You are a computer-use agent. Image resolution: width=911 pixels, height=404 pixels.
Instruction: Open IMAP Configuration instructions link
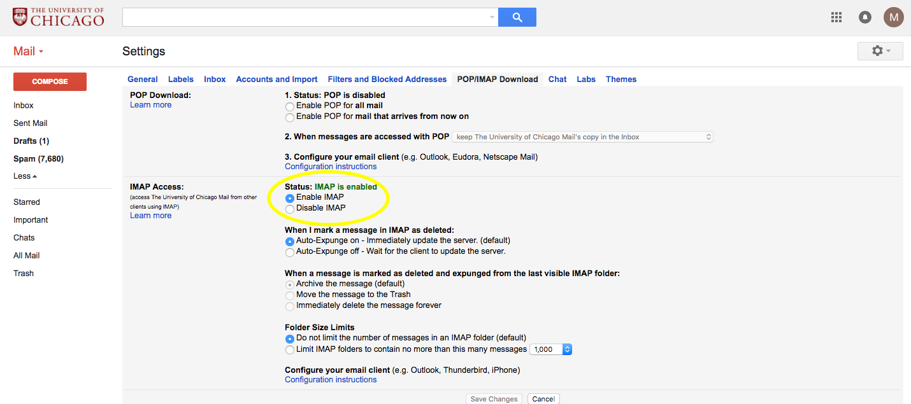[331, 380]
